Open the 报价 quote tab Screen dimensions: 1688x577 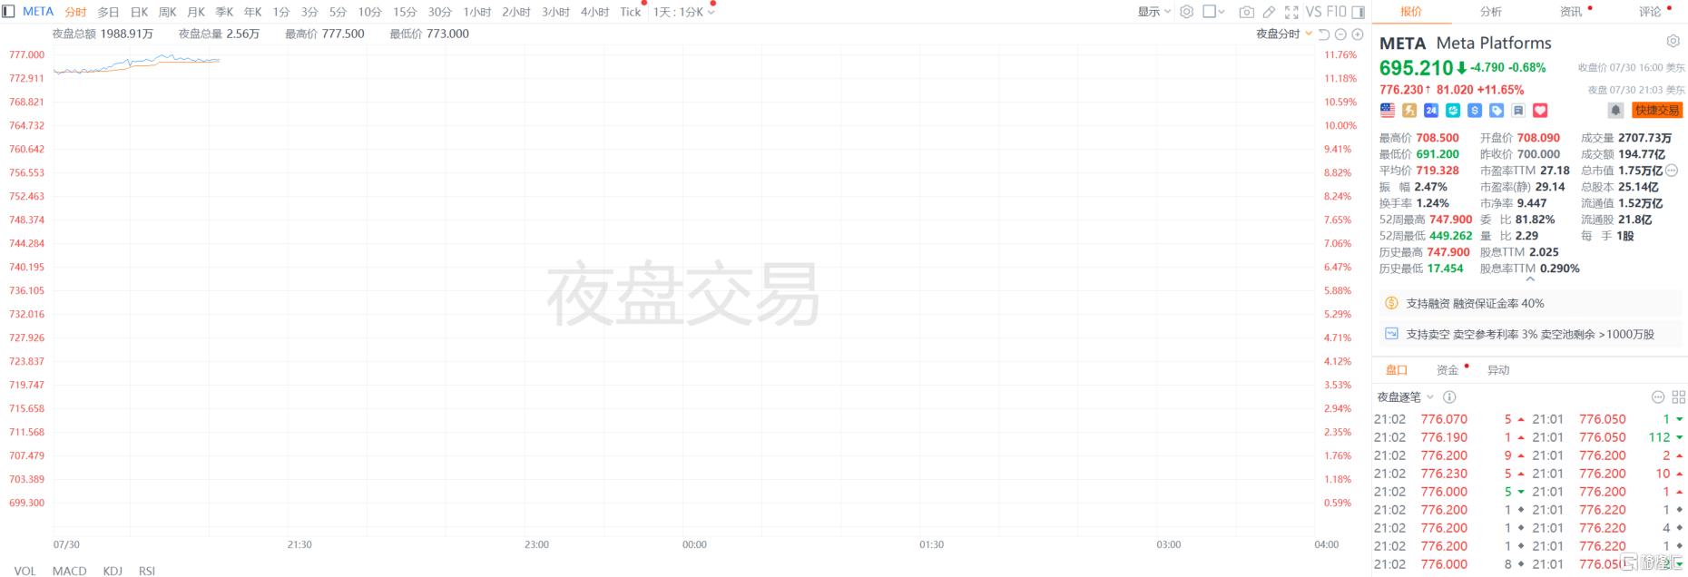(x=1411, y=12)
